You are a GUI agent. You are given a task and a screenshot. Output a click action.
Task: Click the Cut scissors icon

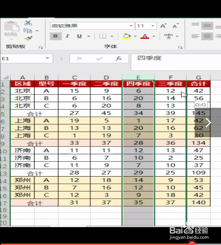28,23
